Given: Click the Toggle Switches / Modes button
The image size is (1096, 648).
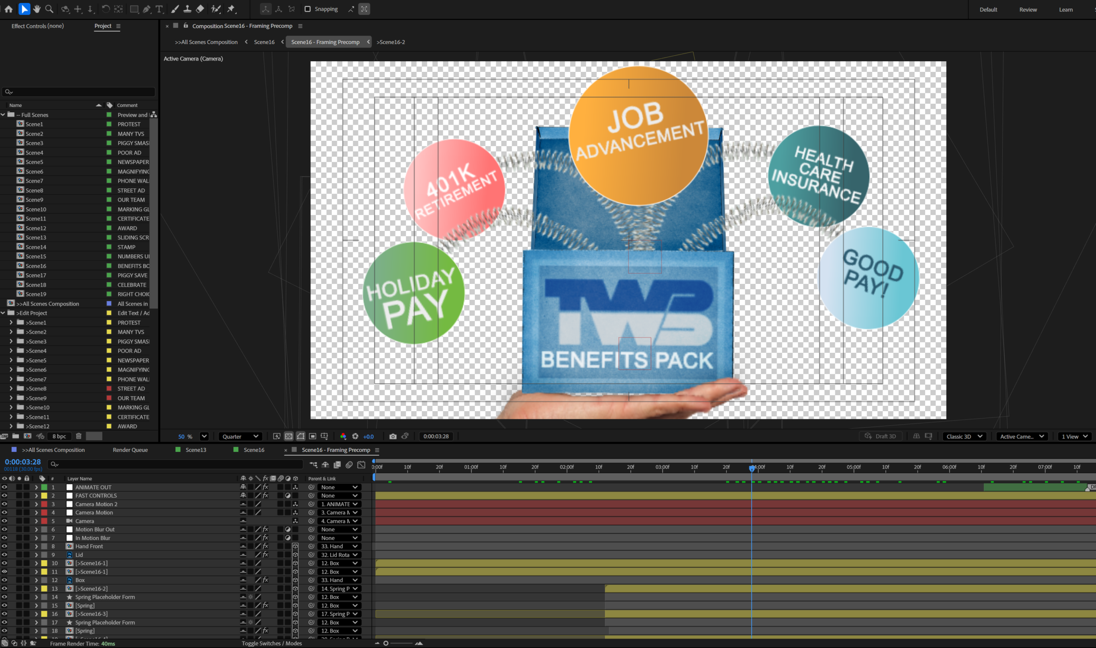Looking at the screenshot, I should click(x=271, y=643).
